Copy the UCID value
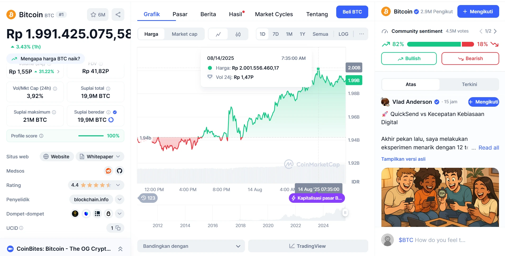505x256 pixels. click(118, 228)
